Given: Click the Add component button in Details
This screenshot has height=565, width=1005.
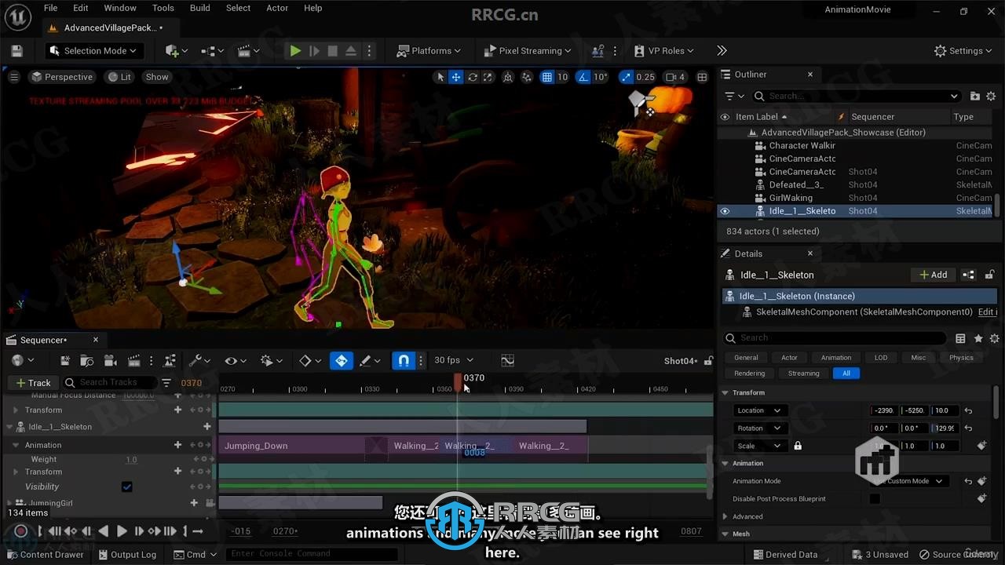Looking at the screenshot, I should tap(934, 275).
